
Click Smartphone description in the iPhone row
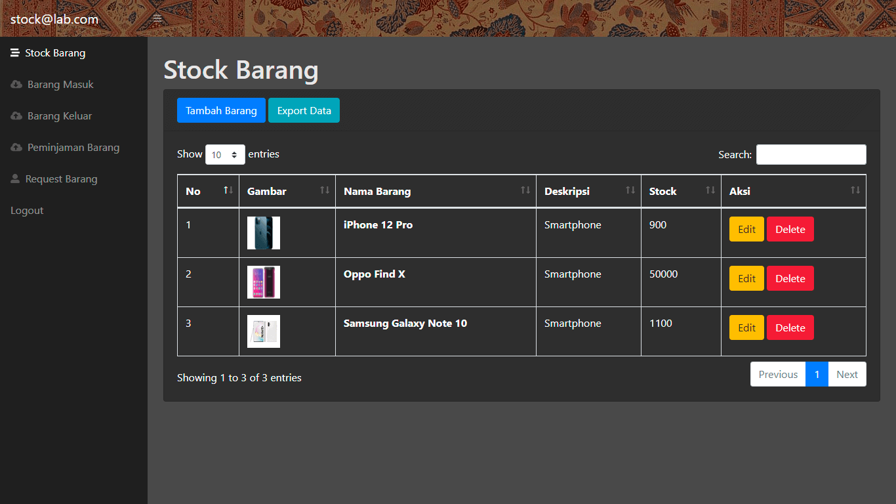[573, 224]
